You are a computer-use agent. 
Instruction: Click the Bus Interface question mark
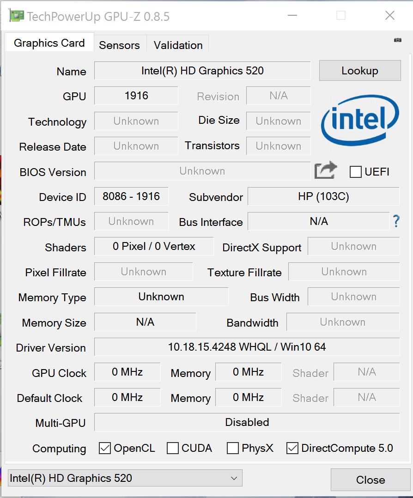(396, 222)
